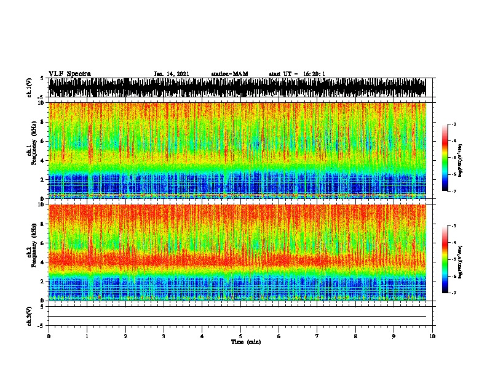This screenshot has height=377, width=487.
Task: Click the ch.1(V) waveform axis label
Action: coord(29,87)
